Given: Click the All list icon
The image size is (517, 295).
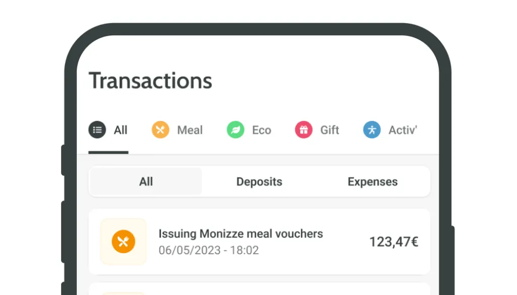Looking at the screenshot, I should point(97,130).
